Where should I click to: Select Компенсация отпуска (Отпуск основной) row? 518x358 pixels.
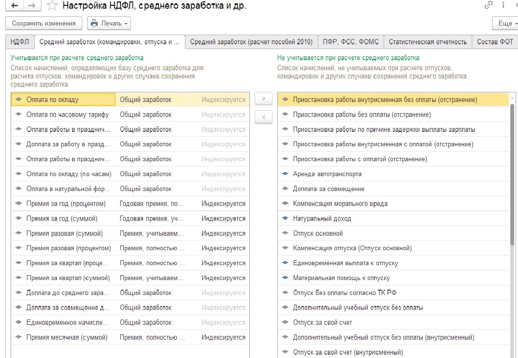pyautogui.click(x=393, y=248)
